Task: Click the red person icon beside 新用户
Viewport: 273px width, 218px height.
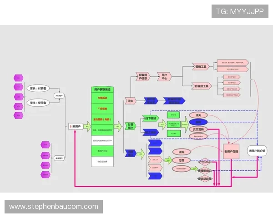Action: pyautogui.click(x=70, y=127)
